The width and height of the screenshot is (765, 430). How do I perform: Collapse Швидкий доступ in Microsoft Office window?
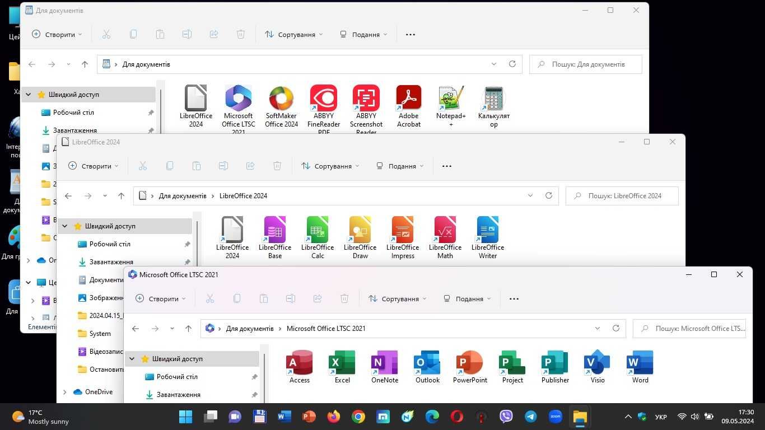132,359
